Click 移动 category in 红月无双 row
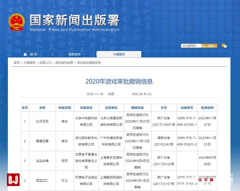The width and height of the screenshot is (240, 191). 65,121
